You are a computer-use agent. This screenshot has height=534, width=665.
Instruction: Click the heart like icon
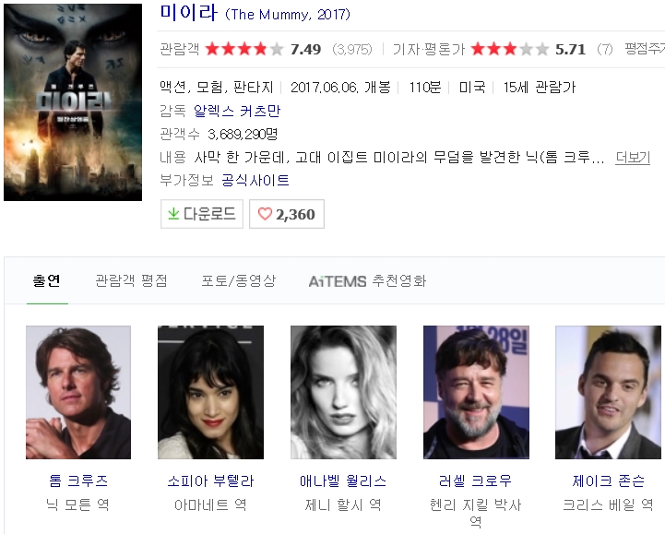coord(265,214)
